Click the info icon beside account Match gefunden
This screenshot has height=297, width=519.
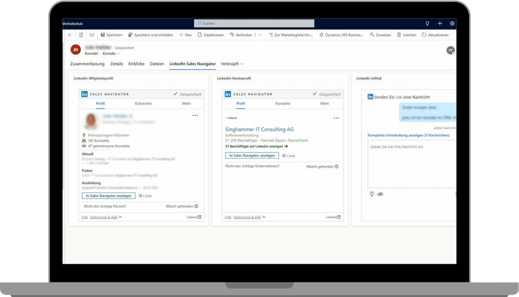pyautogui.click(x=337, y=166)
